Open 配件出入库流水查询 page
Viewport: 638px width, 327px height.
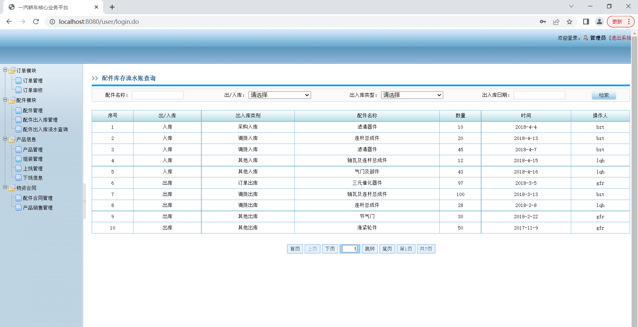tap(45, 129)
